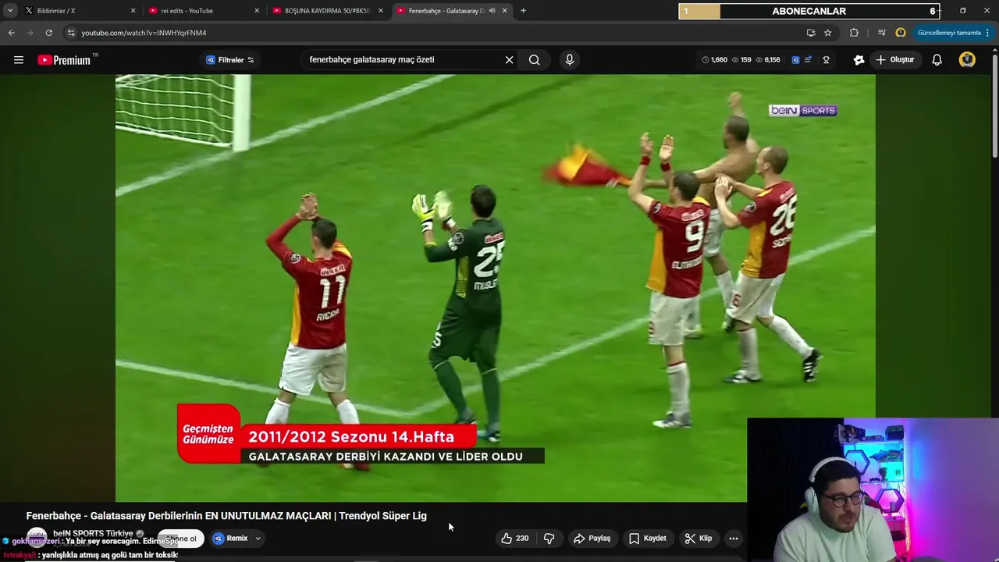
Task: Close the BOŞUNA KAYDIRMA tab
Action: pyautogui.click(x=381, y=11)
